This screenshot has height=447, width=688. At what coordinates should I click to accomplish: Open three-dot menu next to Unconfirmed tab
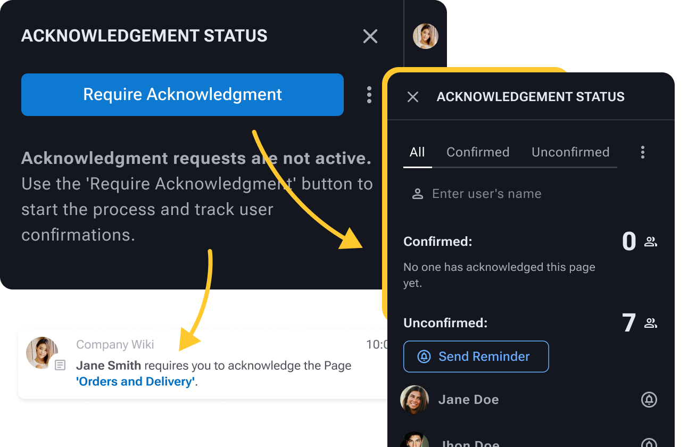[x=643, y=152]
